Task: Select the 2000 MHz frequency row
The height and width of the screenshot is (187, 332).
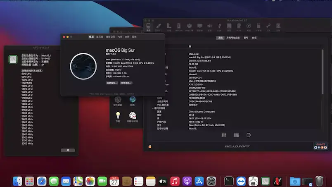Action: [27, 107]
